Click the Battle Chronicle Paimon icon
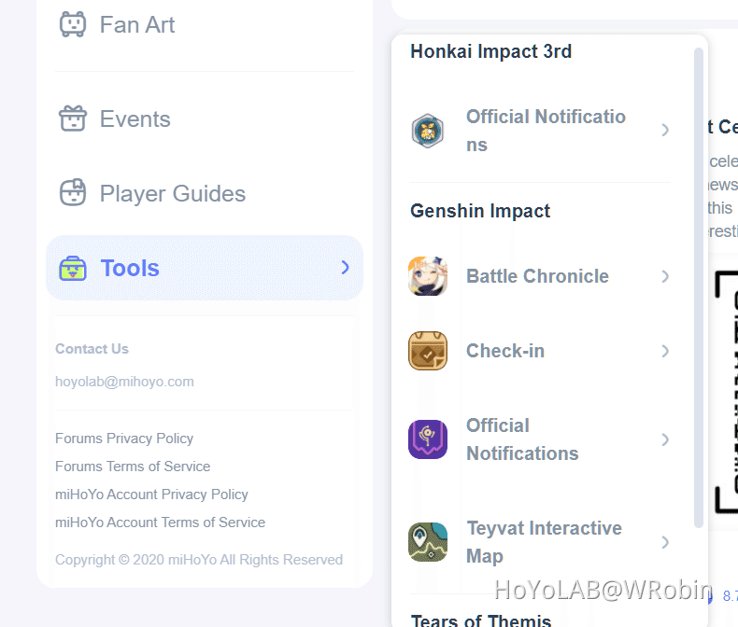 (x=428, y=276)
